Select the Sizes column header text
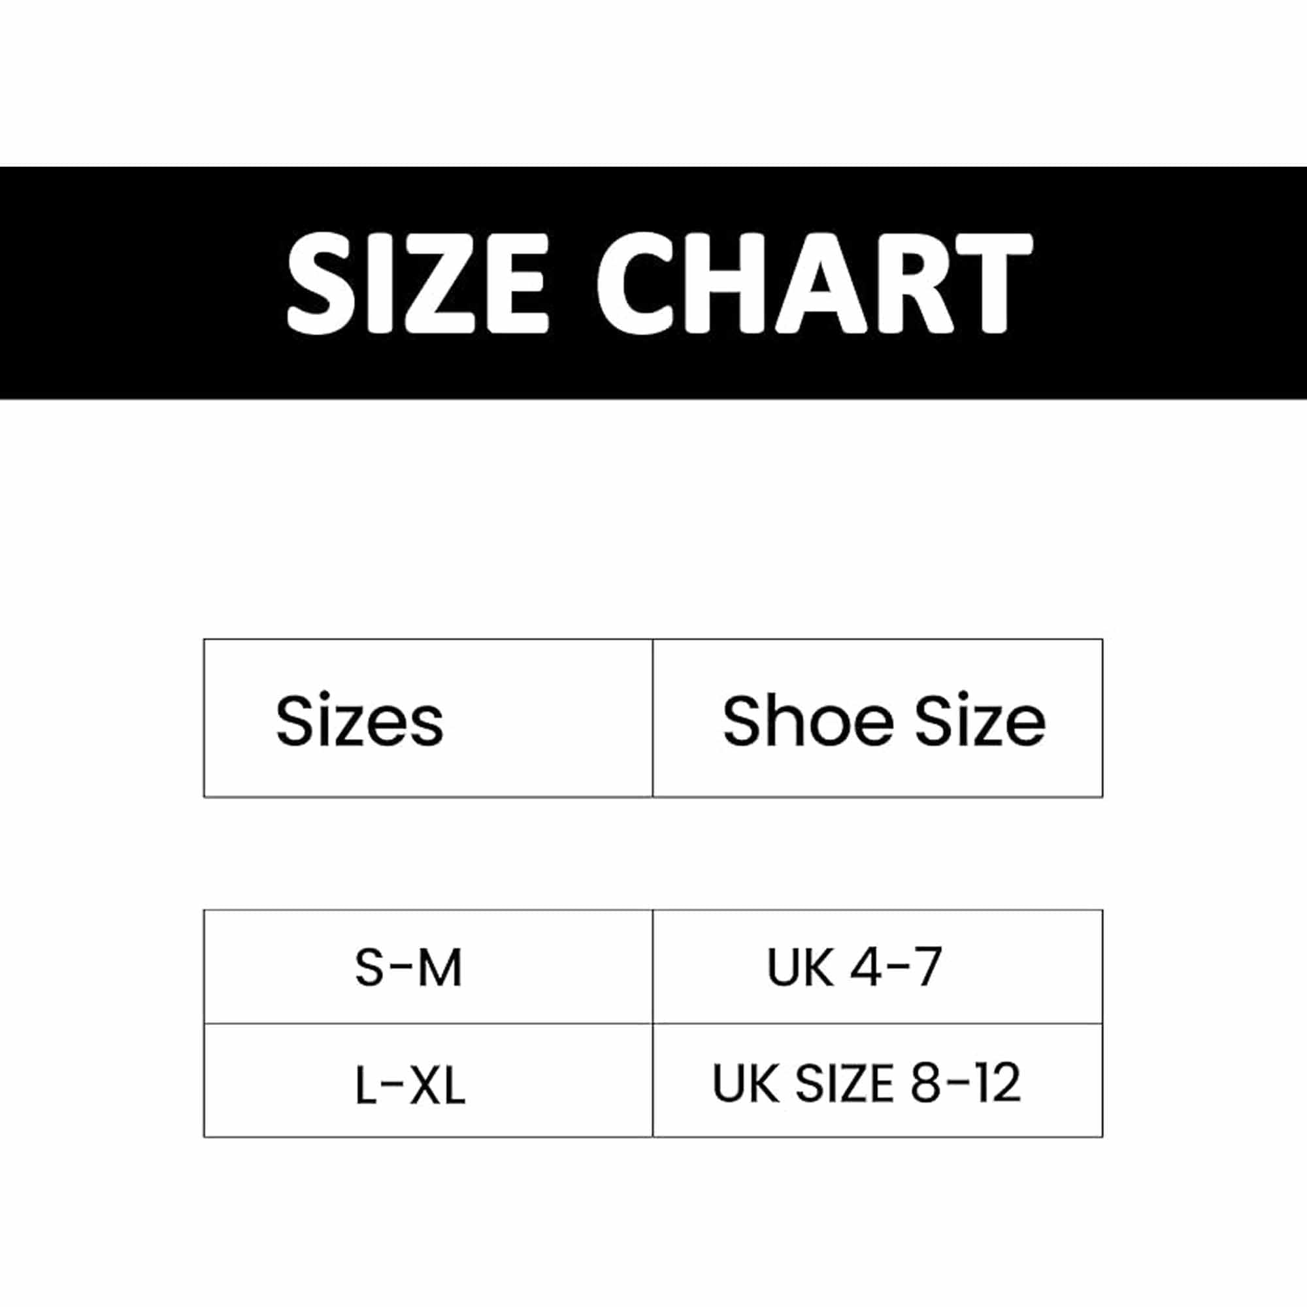 tap(359, 721)
